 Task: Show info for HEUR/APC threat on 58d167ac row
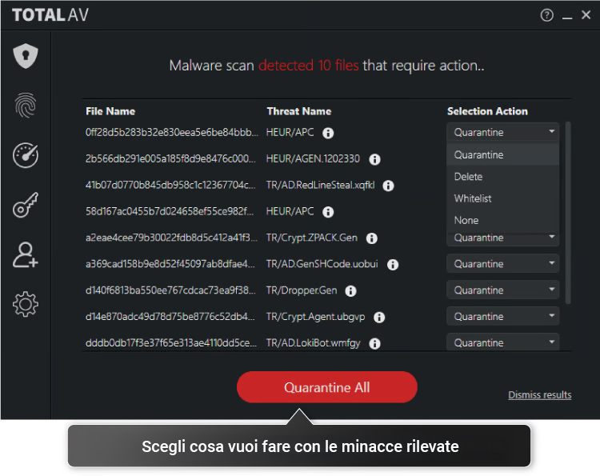tap(328, 212)
